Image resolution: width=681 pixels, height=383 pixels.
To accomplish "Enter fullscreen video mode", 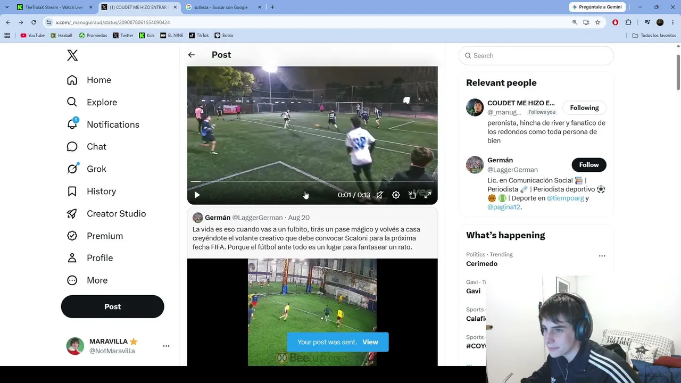I will [428, 195].
